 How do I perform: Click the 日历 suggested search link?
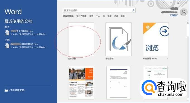click(123, 16)
